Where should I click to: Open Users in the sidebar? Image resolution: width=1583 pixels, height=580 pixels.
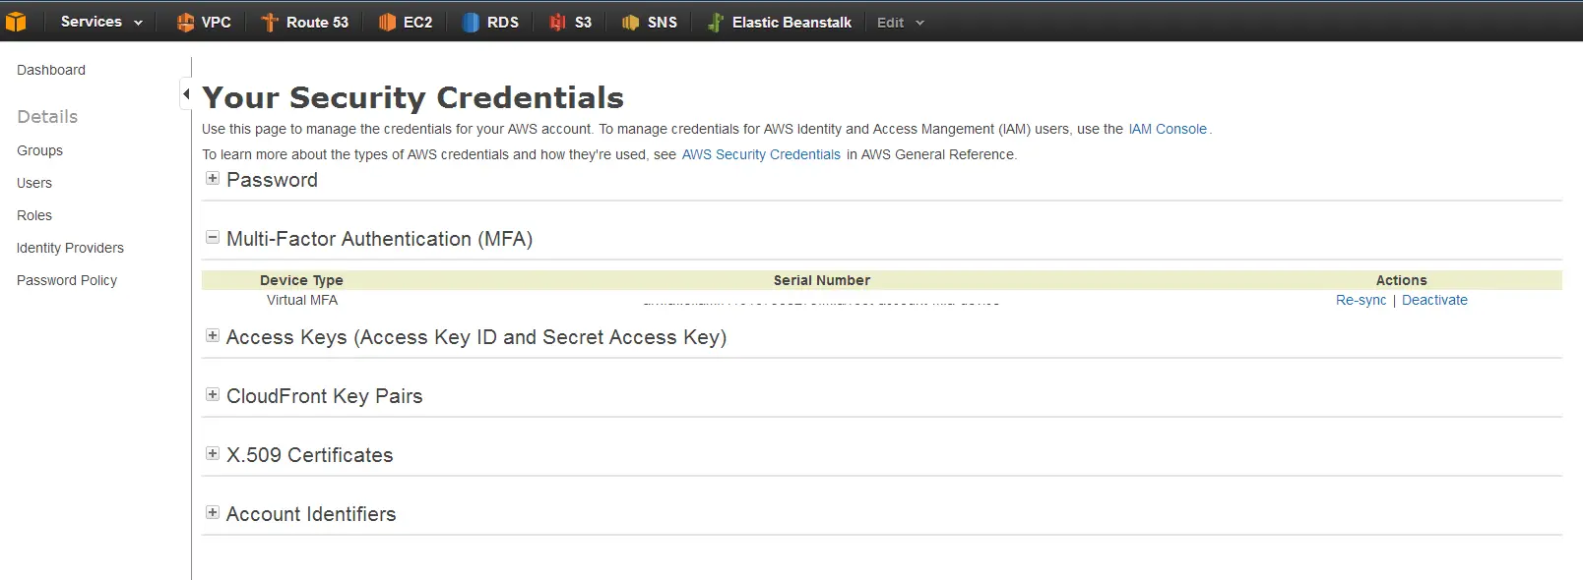34,183
